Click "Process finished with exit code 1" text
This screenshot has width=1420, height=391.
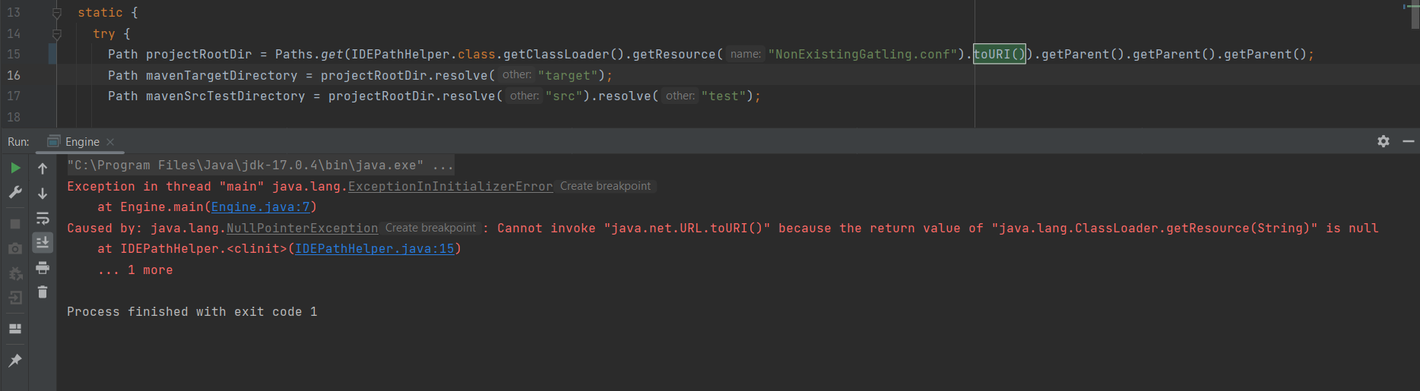click(192, 312)
